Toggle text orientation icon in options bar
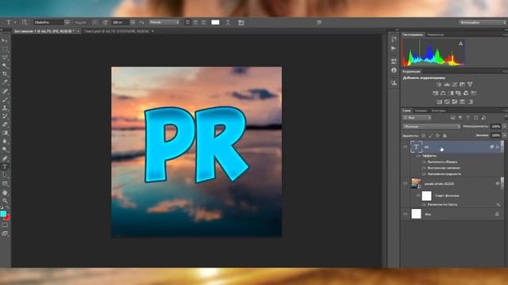This screenshot has height=285, width=508. [25, 22]
